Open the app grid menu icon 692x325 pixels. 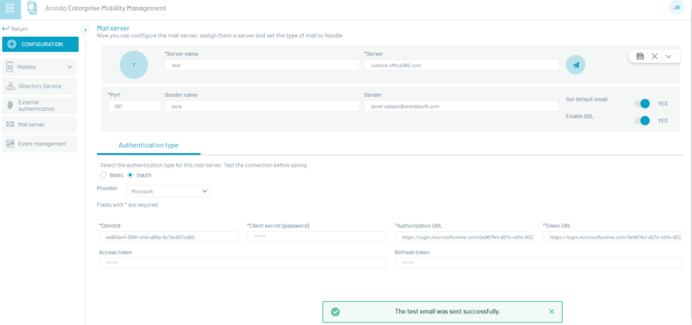click(x=12, y=8)
